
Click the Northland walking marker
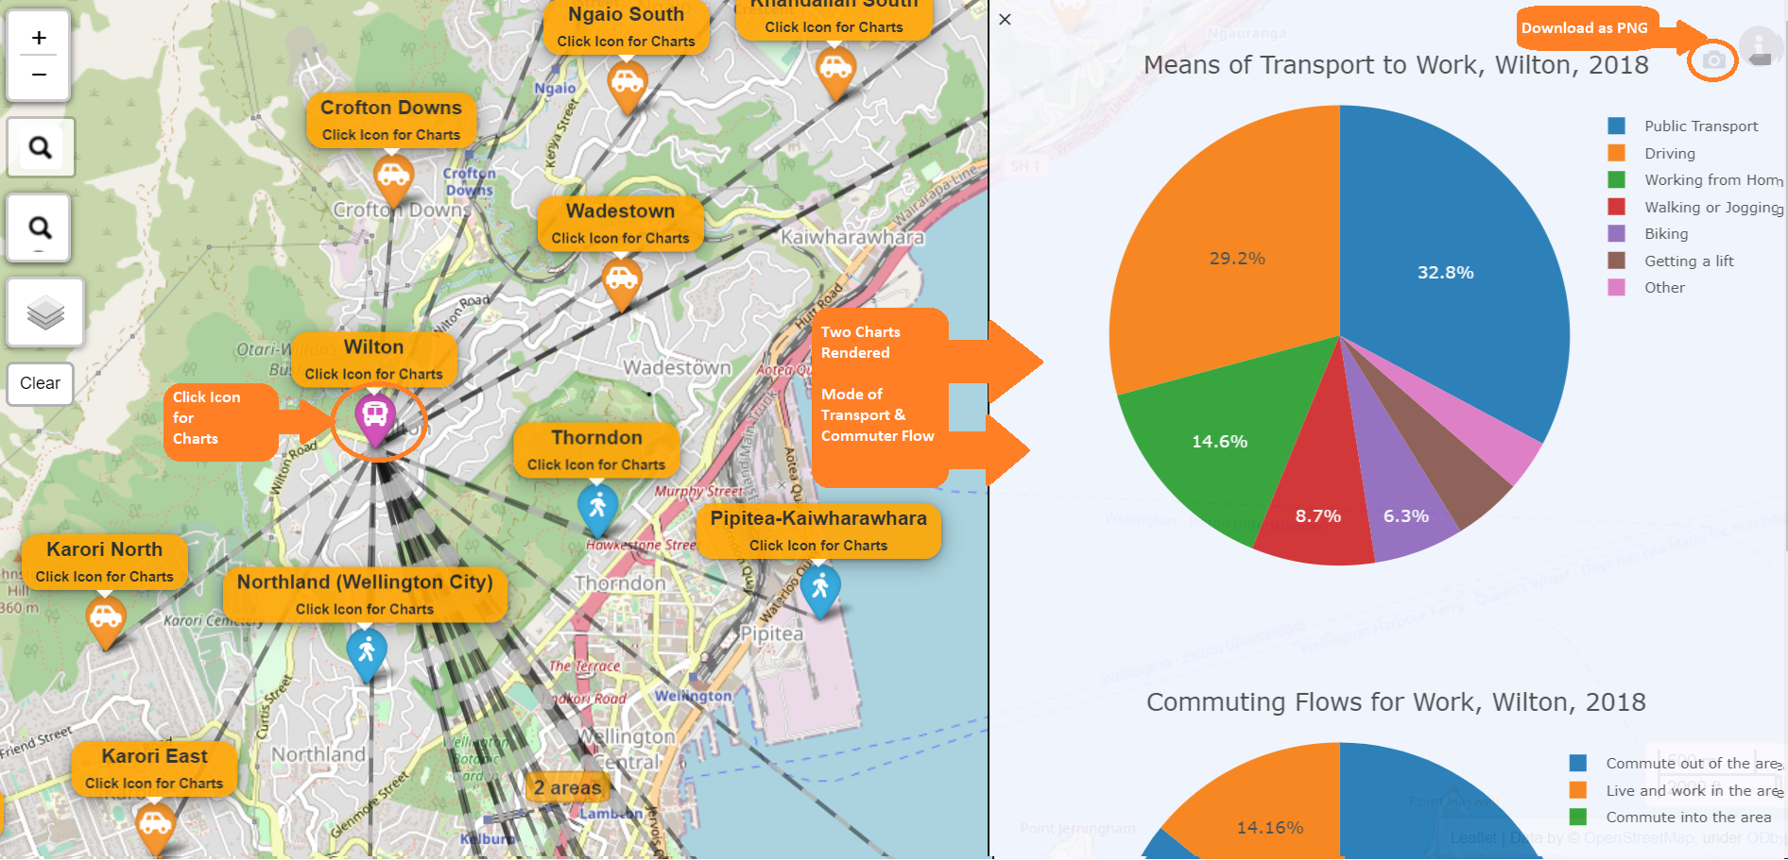click(x=367, y=651)
